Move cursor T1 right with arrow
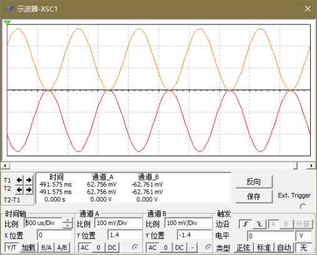The width and height of the screenshot is (317, 255). 29,180
